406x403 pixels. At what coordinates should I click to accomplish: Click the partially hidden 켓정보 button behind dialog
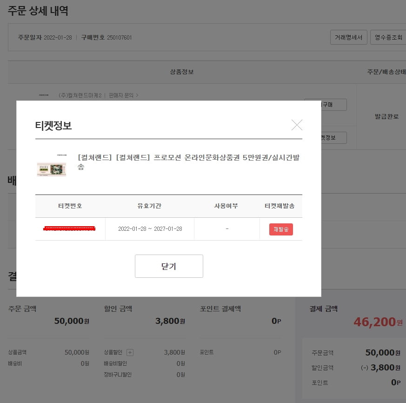[x=334, y=138]
